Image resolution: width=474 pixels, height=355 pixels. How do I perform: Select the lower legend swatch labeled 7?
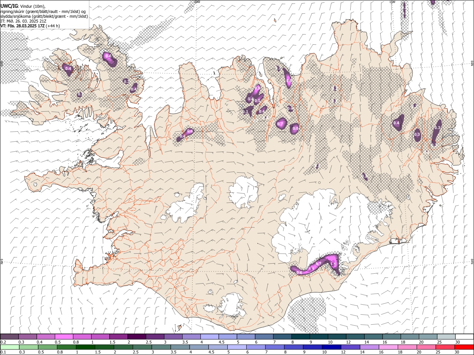click(274, 347)
